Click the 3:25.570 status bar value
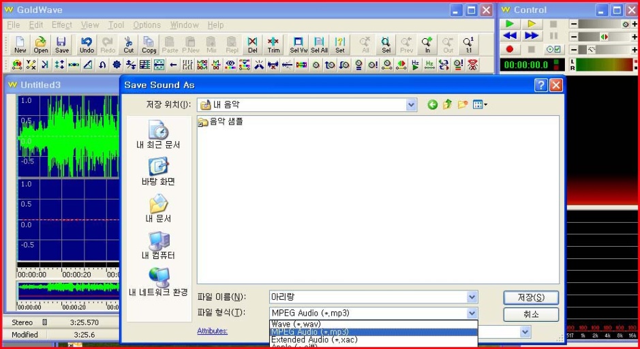The height and width of the screenshot is (349, 640). pos(84,322)
